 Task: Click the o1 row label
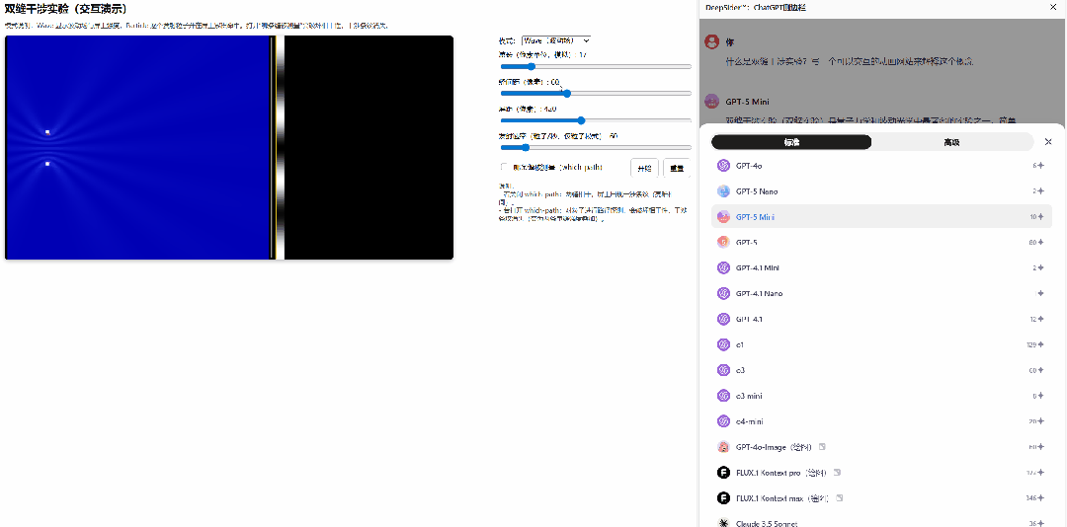(740, 344)
